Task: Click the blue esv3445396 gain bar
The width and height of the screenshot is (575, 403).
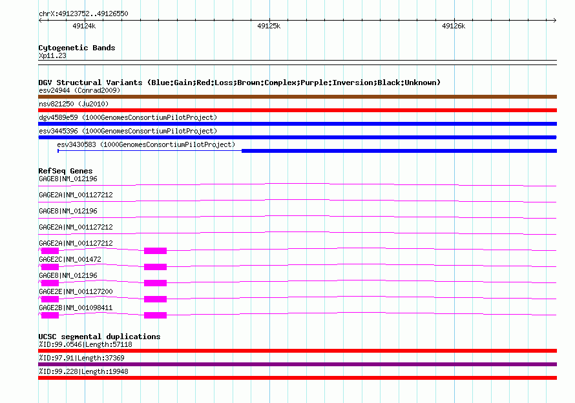Action: coord(297,137)
